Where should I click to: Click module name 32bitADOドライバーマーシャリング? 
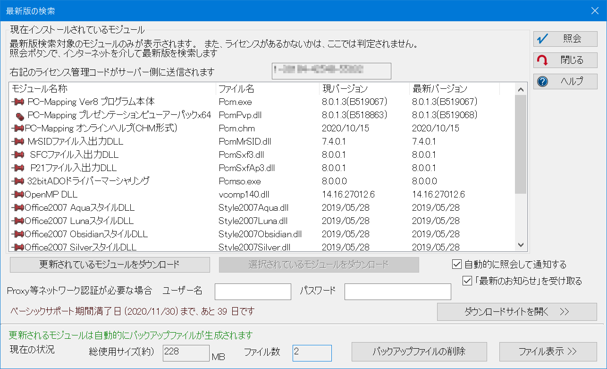click(x=88, y=181)
